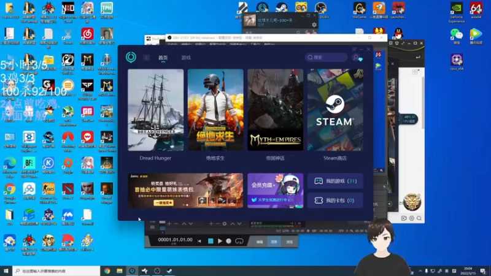The height and width of the screenshot is (276, 491).
Task: Click the launcher search field
Action: pyautogui.click(x=327, y=58)
